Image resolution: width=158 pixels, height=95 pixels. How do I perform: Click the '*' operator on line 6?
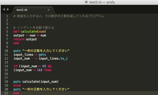pos(38,35)
